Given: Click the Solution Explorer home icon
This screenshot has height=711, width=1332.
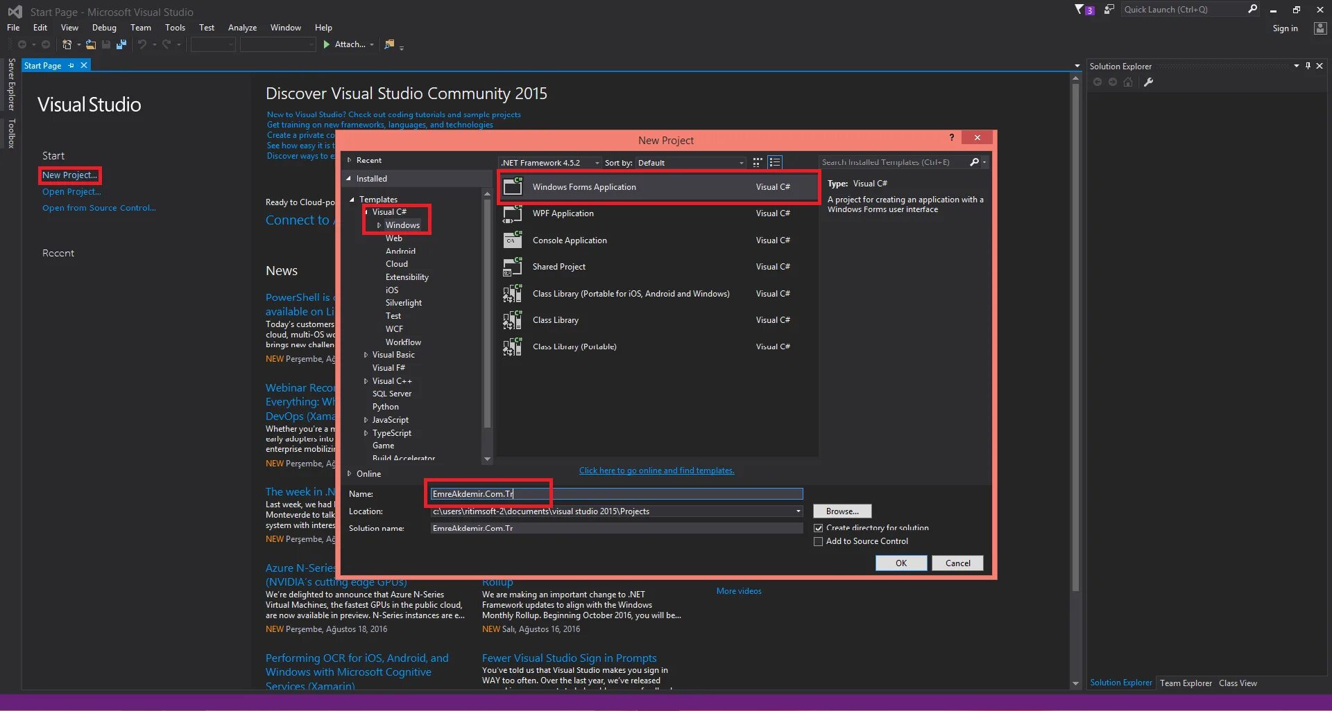Looking at the screenshot, I should [x=1128, y=82].
